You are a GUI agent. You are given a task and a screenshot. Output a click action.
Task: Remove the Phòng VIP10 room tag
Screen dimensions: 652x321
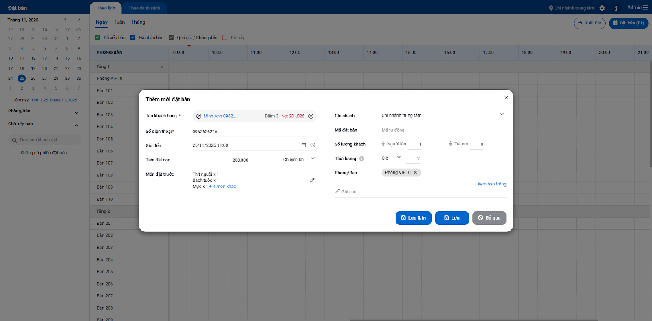pyautogui.click(x=416, y=172)
